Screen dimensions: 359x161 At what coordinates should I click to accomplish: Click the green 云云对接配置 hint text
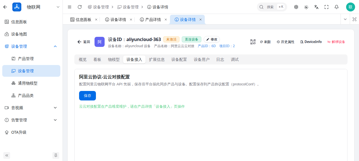(x=132, y=107)
